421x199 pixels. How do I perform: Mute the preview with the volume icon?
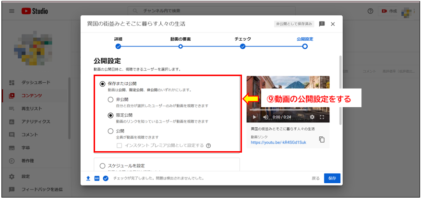click(265, 117)
